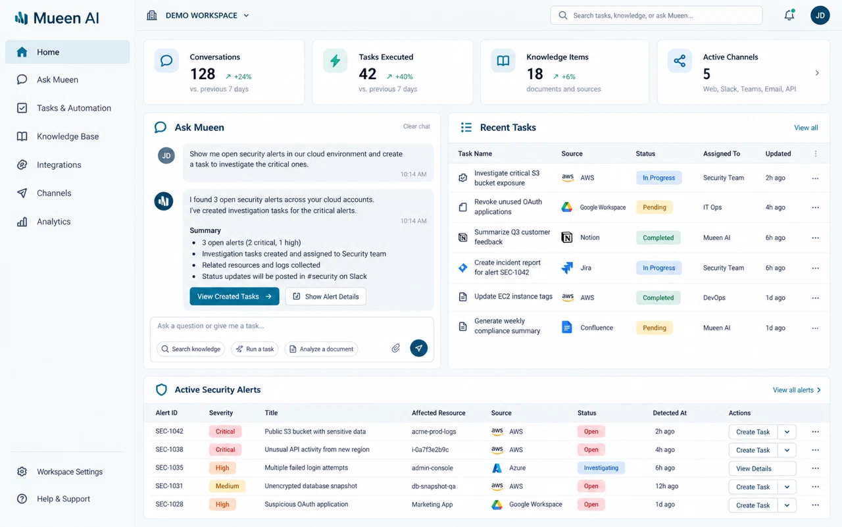
Task: Open Create Task dropdown for SEC-1031
Action: [787, 487]
